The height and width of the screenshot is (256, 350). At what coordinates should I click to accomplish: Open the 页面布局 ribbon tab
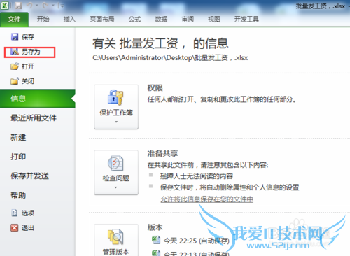[102, 19]
